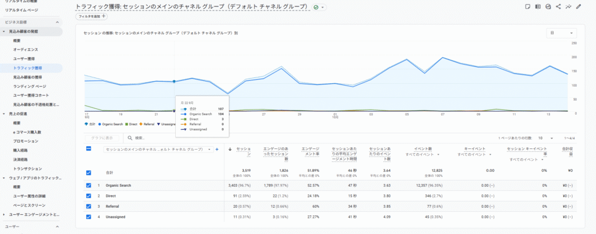Click the share report icon
This screenshot has height=234, width=596.
click(558, 6)
